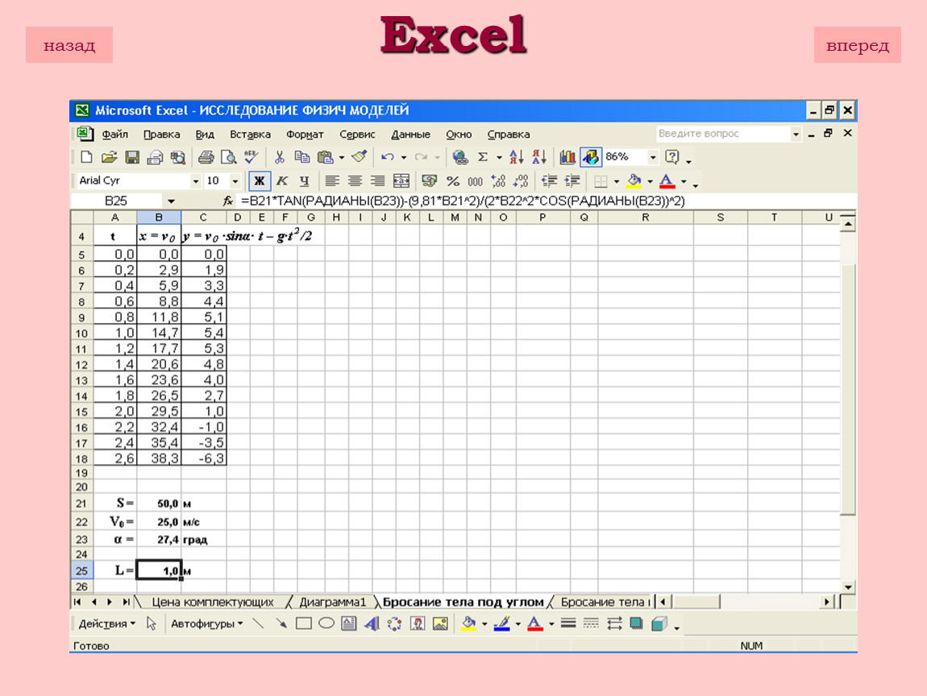Expand the Name Box dropdown arrow
The image size is (927, 696).
tap(171, 201)
